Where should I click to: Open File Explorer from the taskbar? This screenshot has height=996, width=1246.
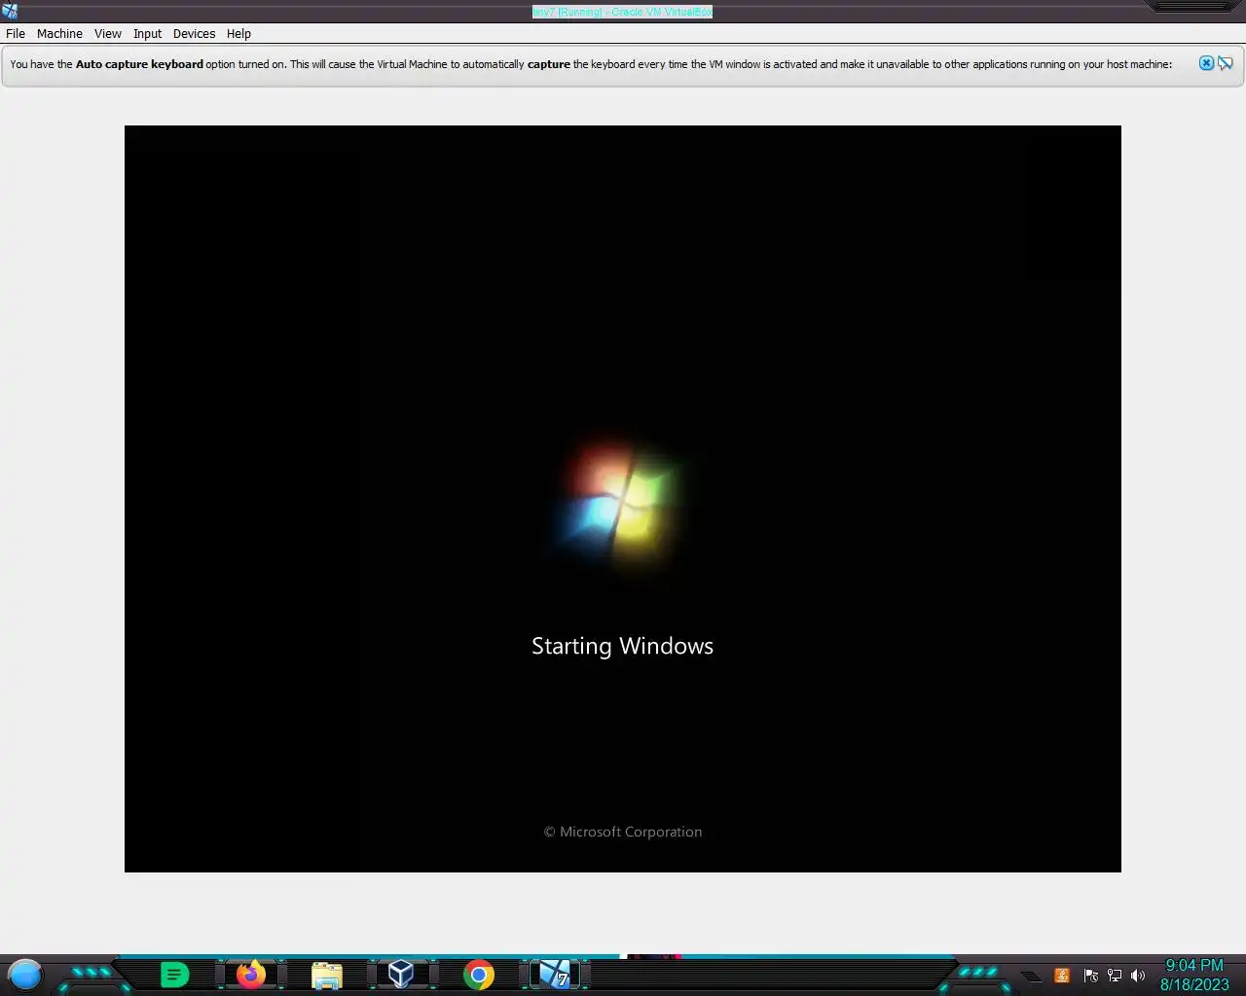click(x=326, y=975)
